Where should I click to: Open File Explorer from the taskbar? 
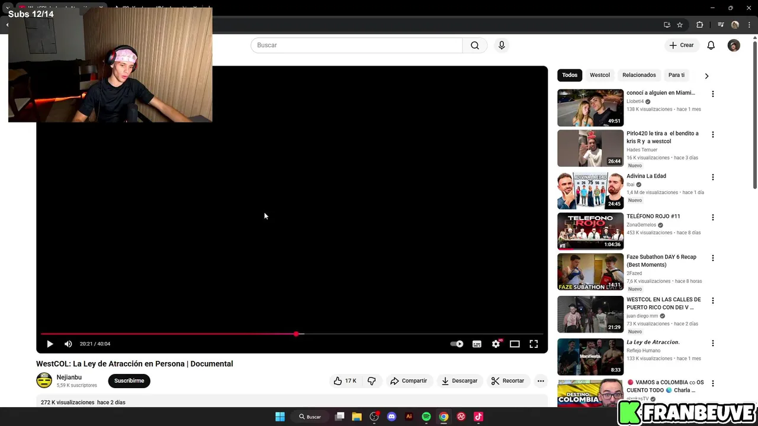[357, 417]
